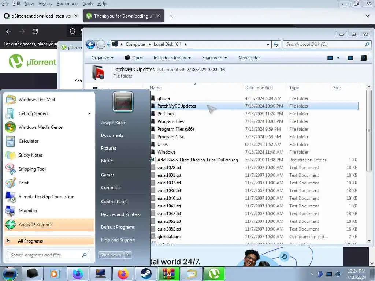
Task: Click the Firefox back arrow
Action: 9,31
